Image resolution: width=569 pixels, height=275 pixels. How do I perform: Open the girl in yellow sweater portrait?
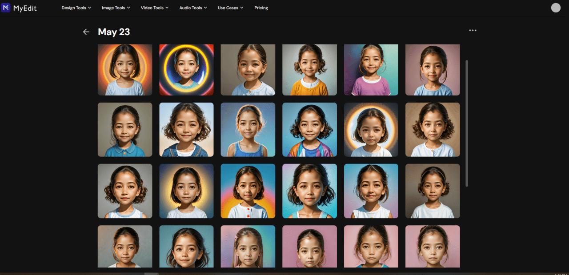(309, 69)
